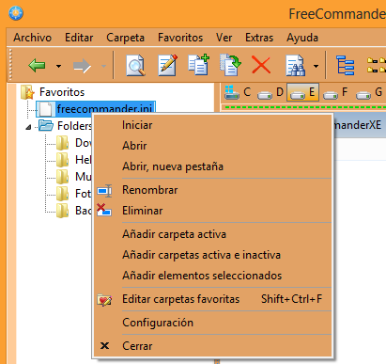Switch to drive D

(x=270, y=92)
